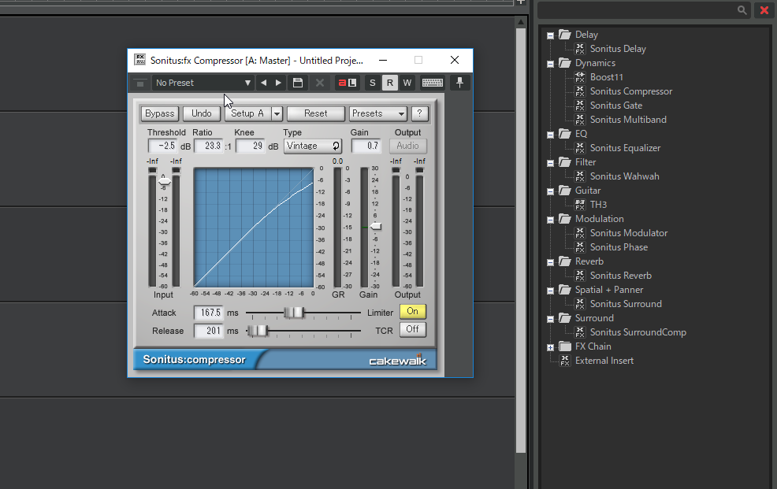Select Sonitus Modulator plugin

tap(628, 233)
